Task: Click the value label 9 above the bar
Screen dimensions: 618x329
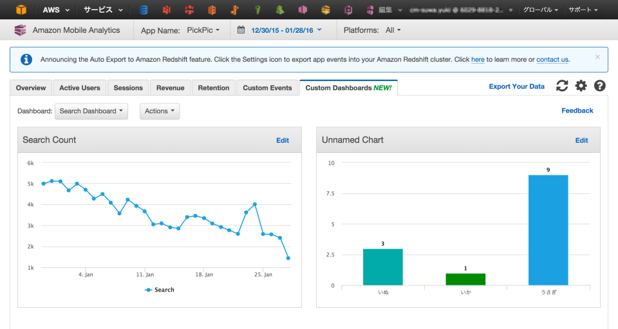Action: [548, 170]
